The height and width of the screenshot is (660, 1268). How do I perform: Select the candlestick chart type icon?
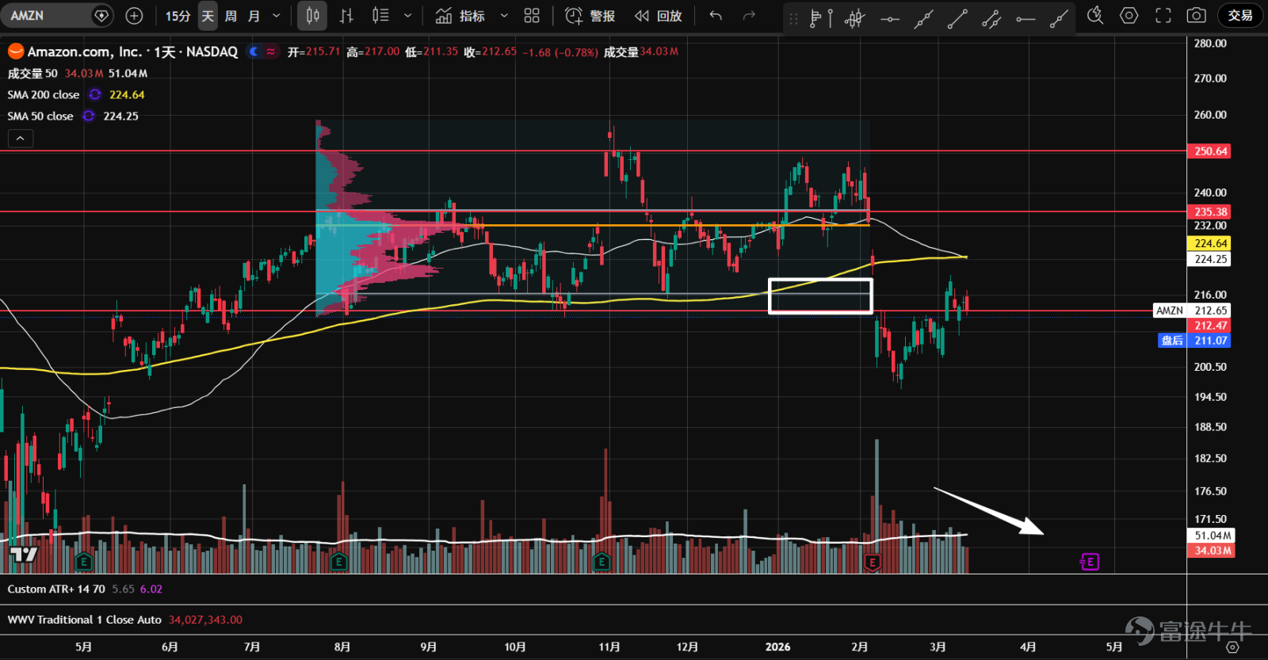tap(313, 16)
